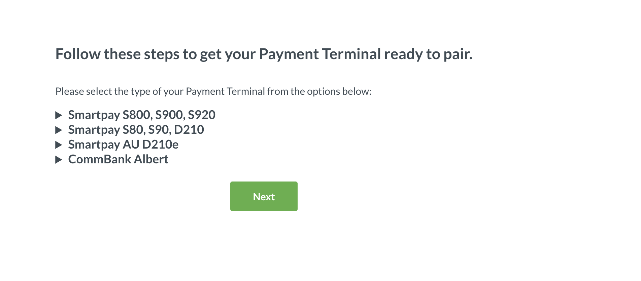Choose the Smartpay S800, S900, S920 option
641x281 pixels.
pyautogui.click(x=142, y=115)
